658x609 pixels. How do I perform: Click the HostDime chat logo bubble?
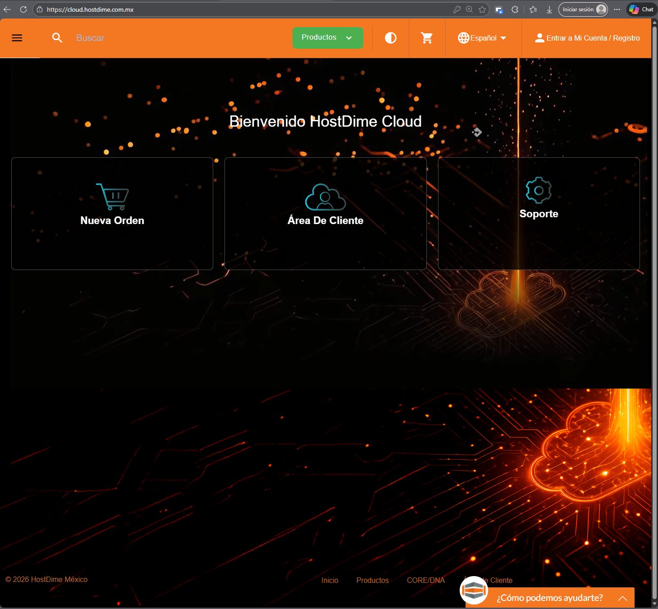tap(474, 590)
